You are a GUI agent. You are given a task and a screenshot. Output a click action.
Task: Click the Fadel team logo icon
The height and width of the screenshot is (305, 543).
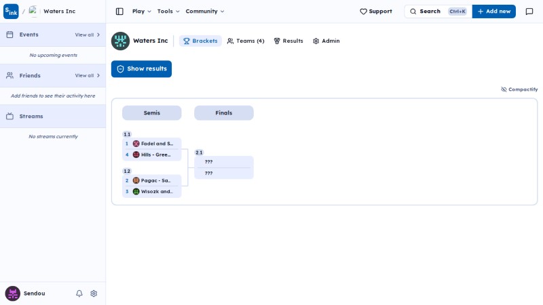point(136,144)
